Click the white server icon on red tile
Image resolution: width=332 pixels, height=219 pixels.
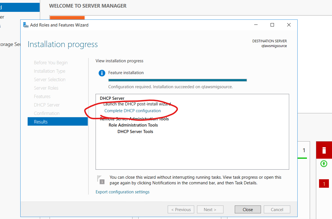tap(324, 150)
